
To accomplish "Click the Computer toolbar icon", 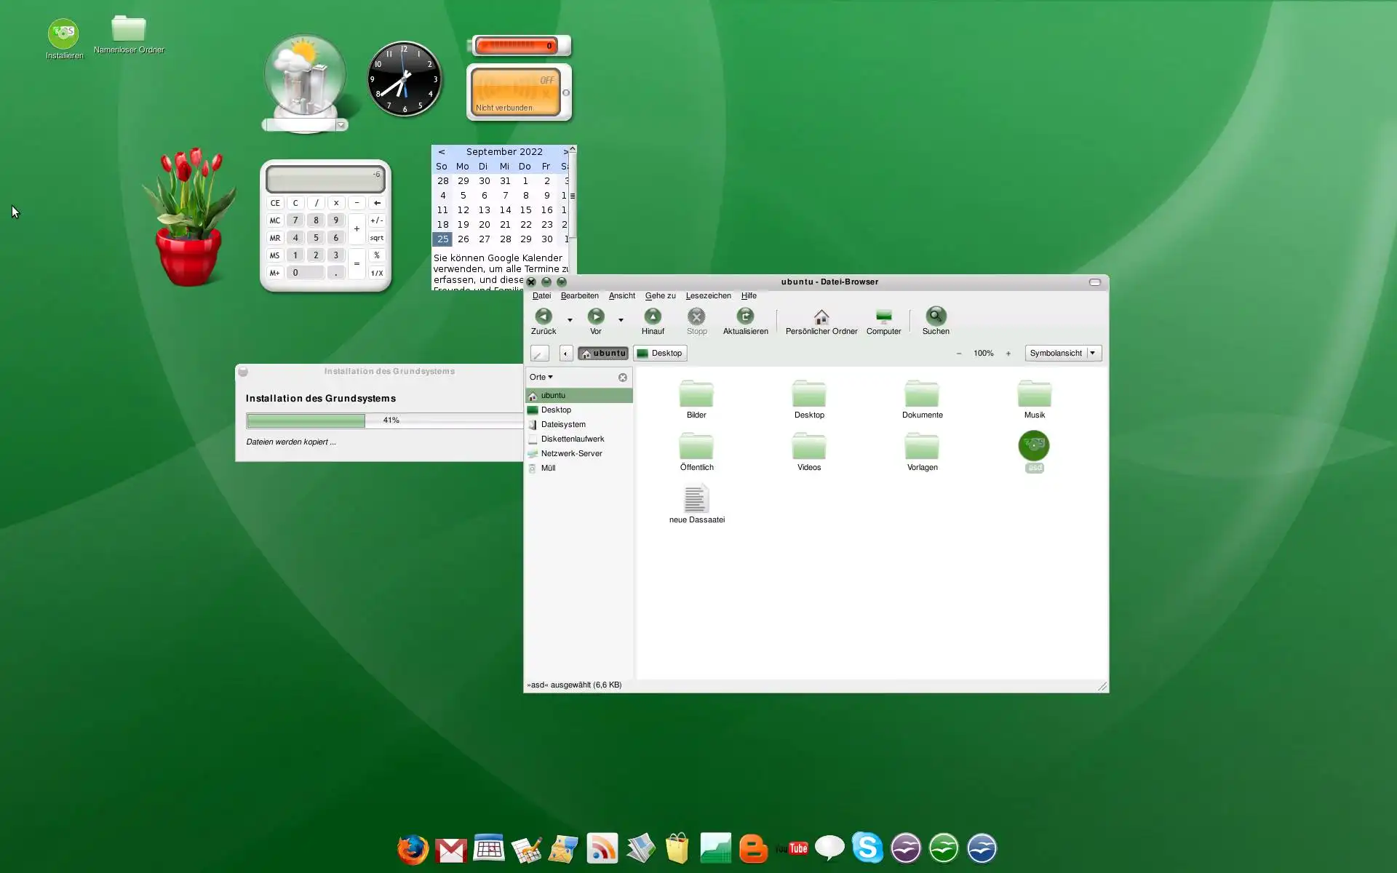I will coord(883,317).
